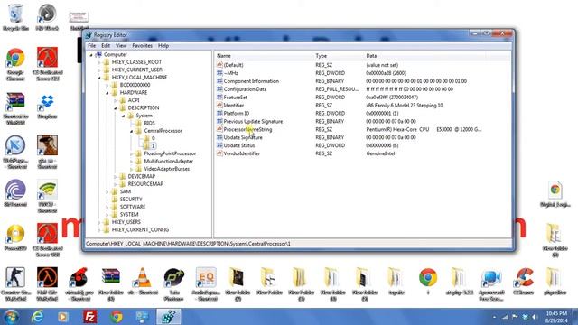578x325 pixels.
Task: Select the SECURITY key
Action: [131, 199]
